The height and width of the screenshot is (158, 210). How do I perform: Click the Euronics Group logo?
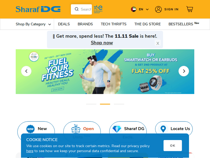(98, 9)
